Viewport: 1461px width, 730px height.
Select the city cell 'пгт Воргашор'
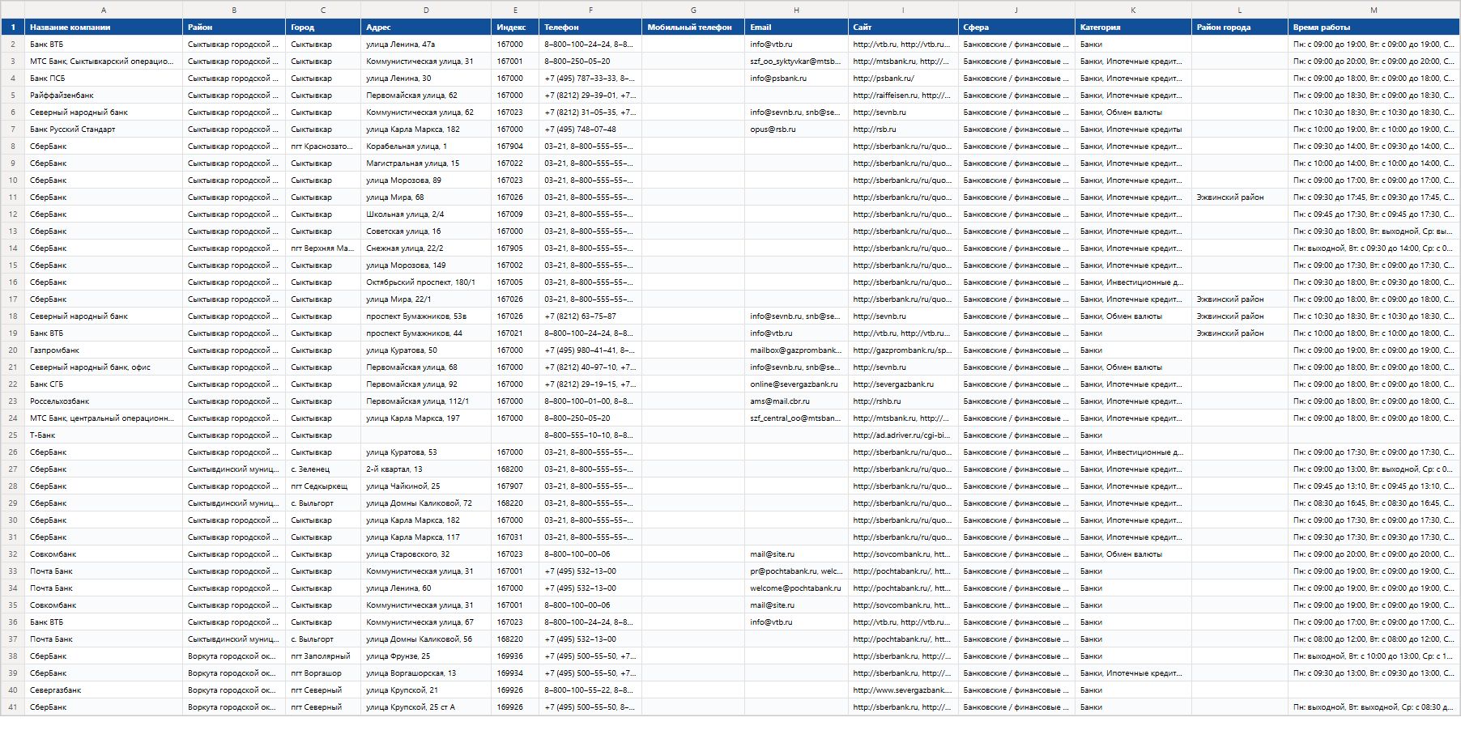[x=323, y=673]
